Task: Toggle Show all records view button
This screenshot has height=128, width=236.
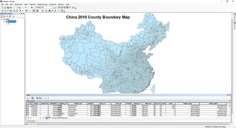Action: coord(47,118)
